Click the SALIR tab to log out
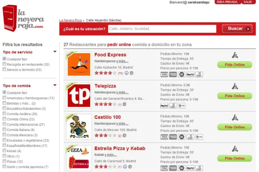Screen dimensions: 259x172 [248, 2]
